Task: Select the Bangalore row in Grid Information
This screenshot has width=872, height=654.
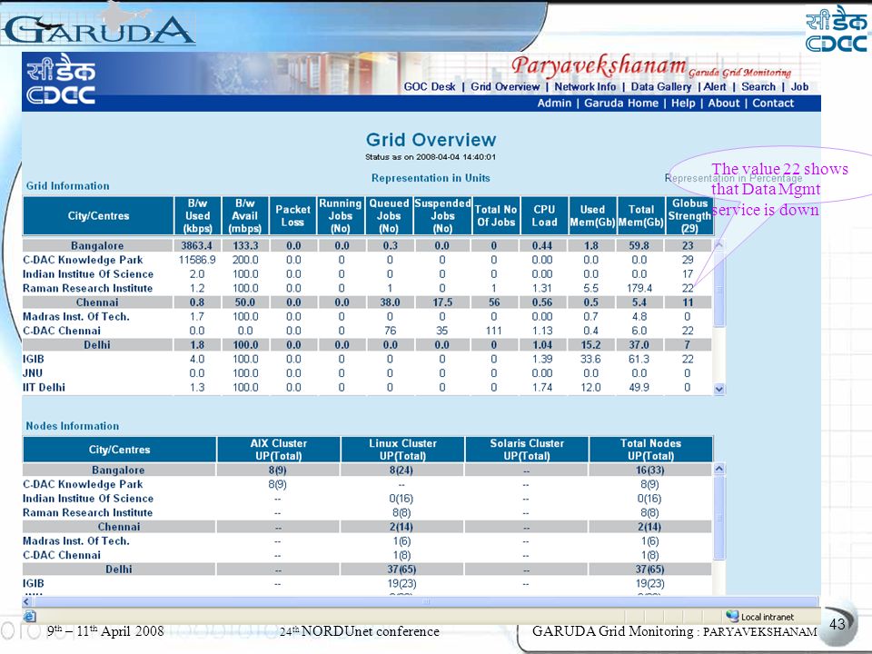Action: point(367,245)
